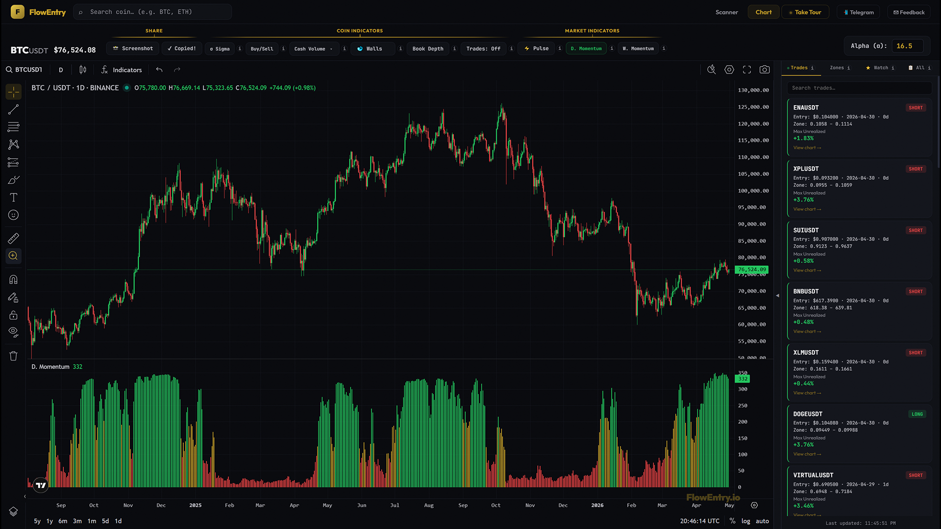Select the crosshair cursor tool

pos(13,92)
